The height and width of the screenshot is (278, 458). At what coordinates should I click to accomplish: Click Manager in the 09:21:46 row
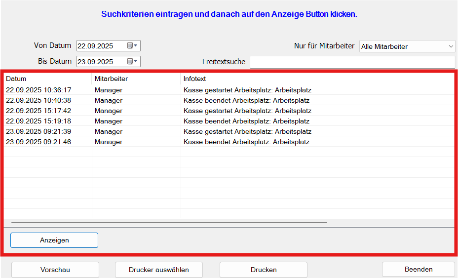pos(109,142)
